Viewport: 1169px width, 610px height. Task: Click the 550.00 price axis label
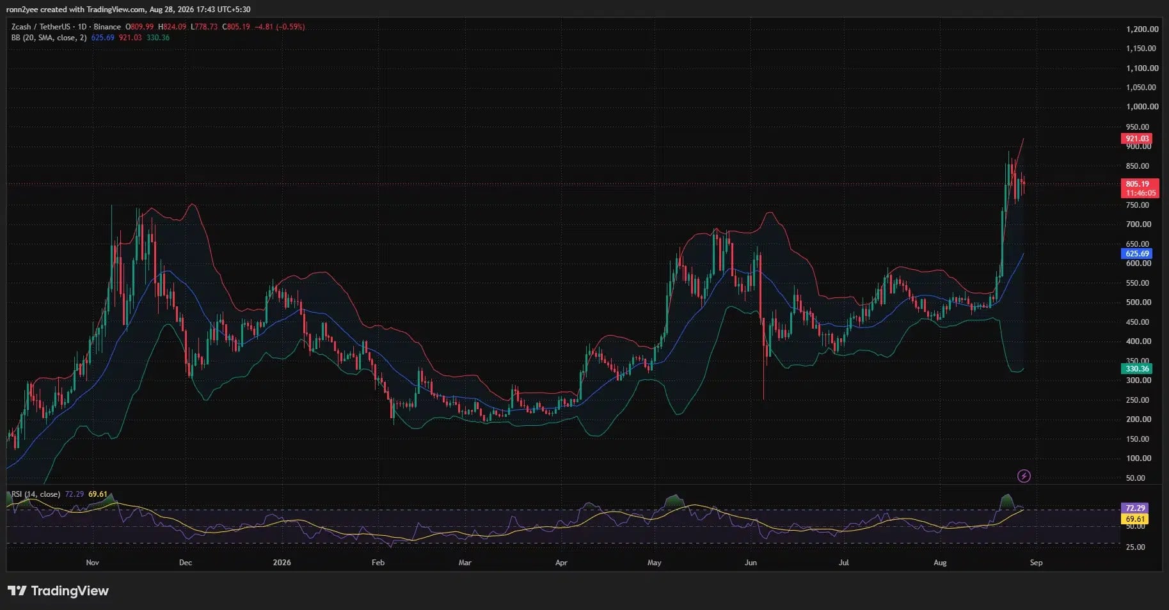point(1138,283)
